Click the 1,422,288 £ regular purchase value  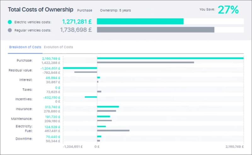51,63
